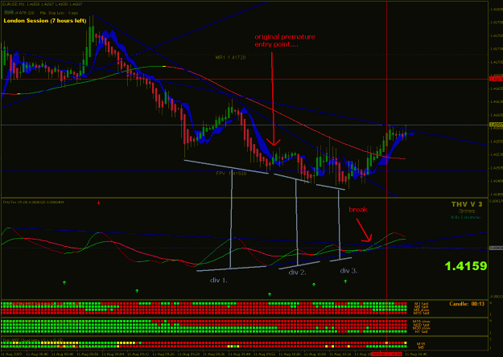Screen dimensions: 503x357
Task: Click the red down arrow in Trix window
Action: click(x=99, y=203)
